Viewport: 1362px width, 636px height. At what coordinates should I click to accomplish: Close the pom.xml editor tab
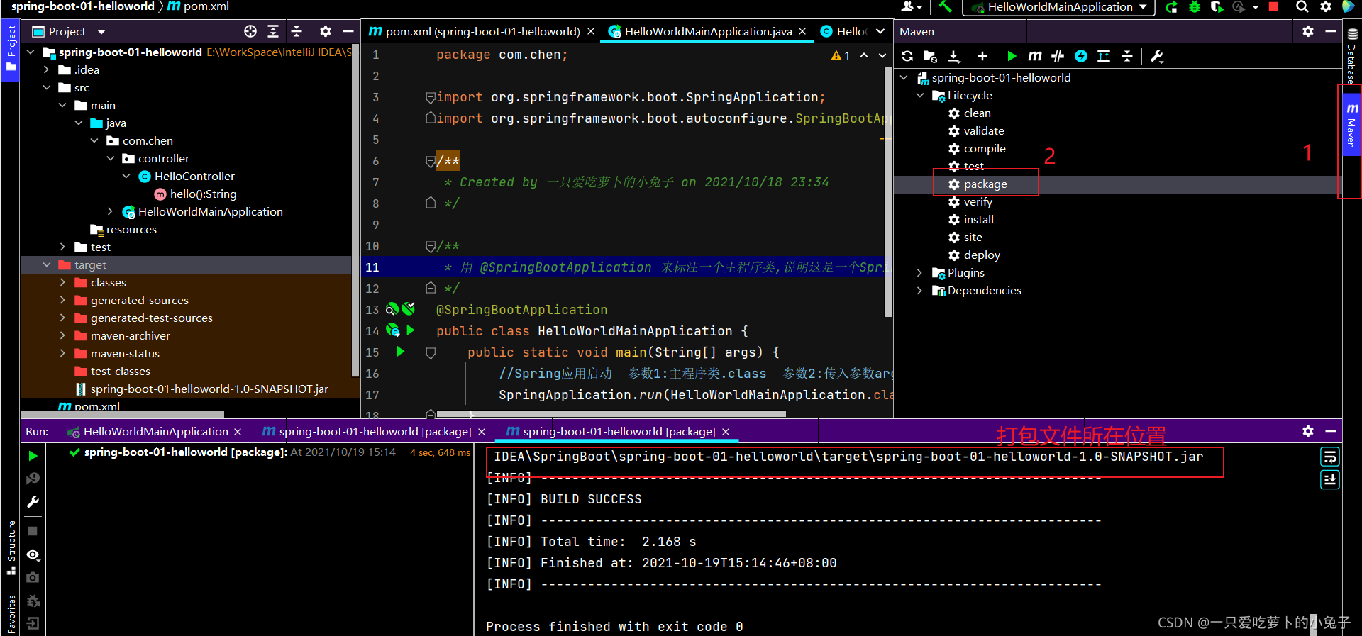tap(591, 31)
